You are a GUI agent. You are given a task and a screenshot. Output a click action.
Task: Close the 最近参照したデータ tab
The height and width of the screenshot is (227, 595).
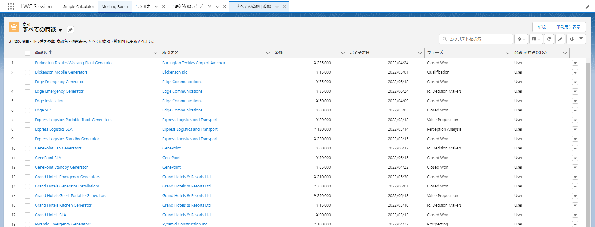click(x=224, y=6)
